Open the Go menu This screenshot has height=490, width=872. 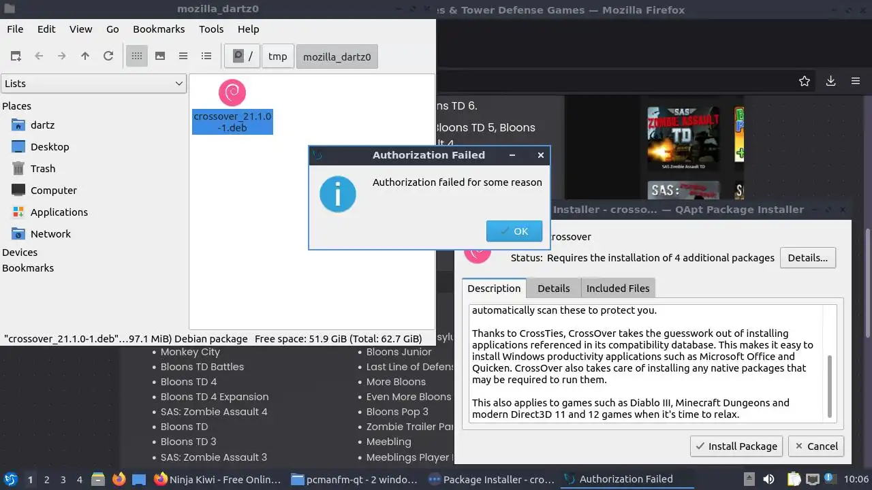pos(112,29)
